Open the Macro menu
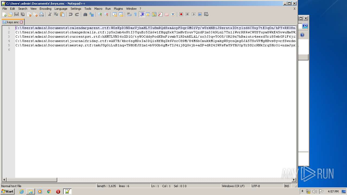The height and width of the screenshot is (195, 347). click(98, 9)
